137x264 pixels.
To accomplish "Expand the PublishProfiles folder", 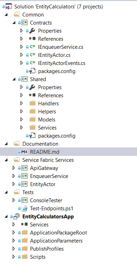I will click(x=14, y=249).
